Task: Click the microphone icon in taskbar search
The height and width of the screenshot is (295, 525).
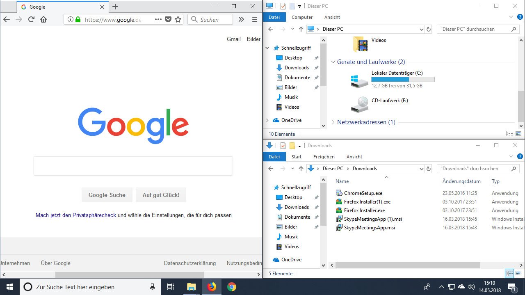Action: (152, 287)
